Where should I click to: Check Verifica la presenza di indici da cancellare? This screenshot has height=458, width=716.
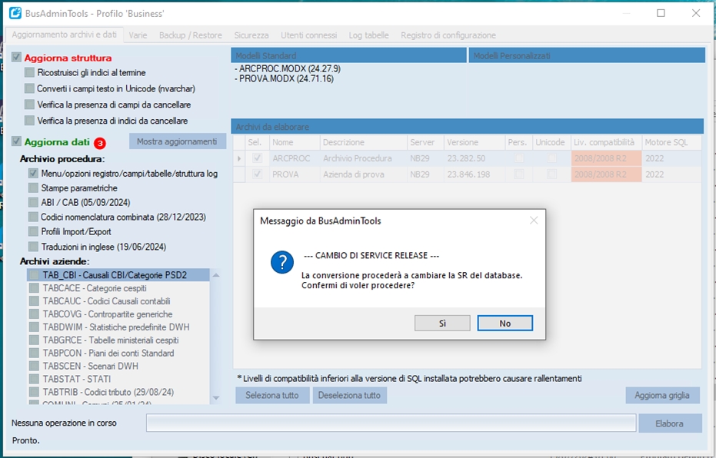point(30,121)
